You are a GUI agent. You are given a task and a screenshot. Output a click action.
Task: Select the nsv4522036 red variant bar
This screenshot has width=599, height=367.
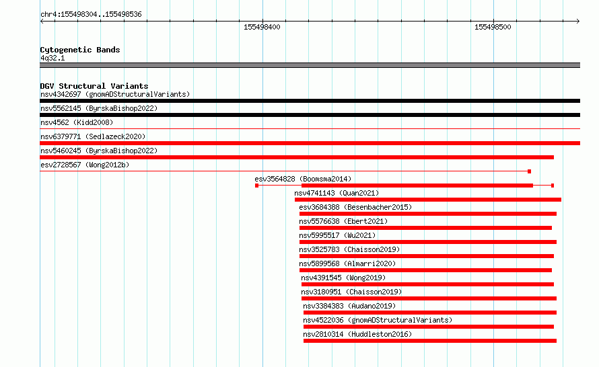429,327
